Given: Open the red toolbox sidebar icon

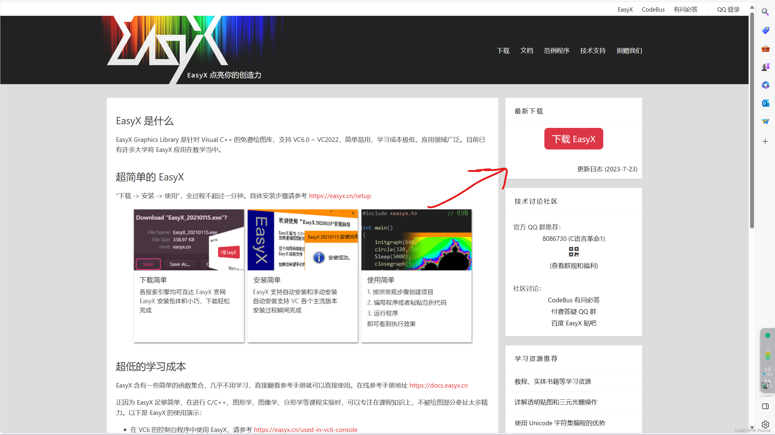Looking at the screenshot, I should [765, 49].
